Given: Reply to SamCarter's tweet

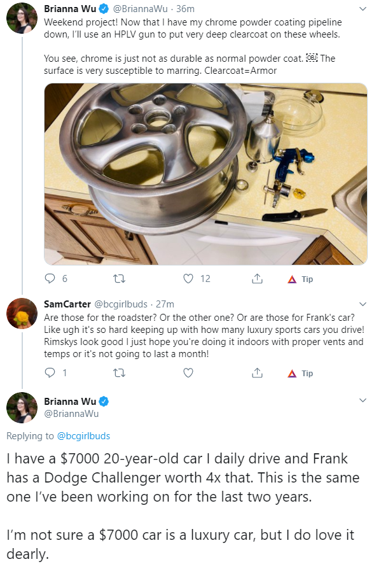Looking at the screenshot, I should [50, 373].
